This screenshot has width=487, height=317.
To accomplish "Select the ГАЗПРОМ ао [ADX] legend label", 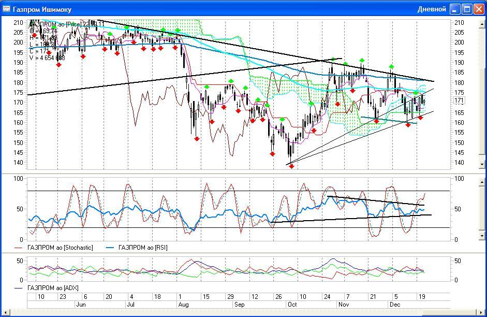I will pos(53,288).
